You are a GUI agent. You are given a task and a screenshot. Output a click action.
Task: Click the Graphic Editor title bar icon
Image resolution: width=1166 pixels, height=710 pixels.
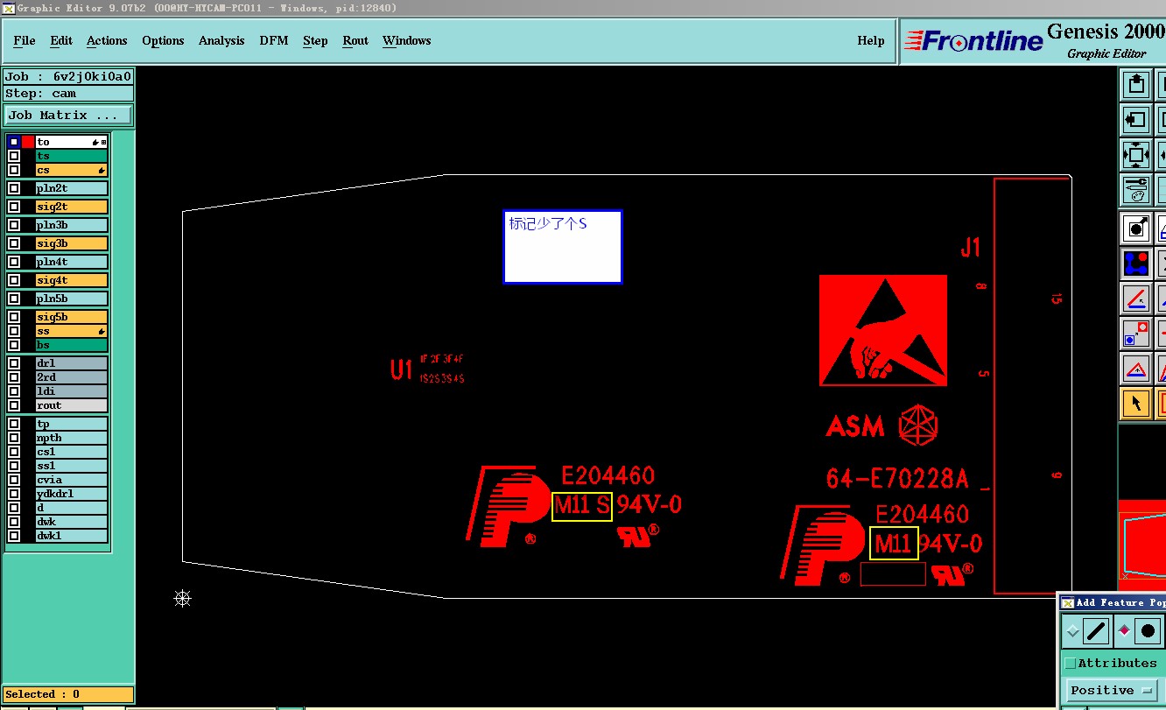[8, 8]
